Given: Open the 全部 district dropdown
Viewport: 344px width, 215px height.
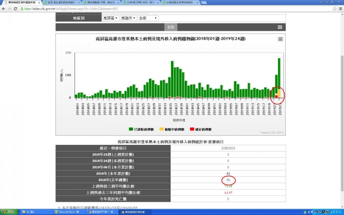Looking at the screenshot, I should [x=148, y=18].
